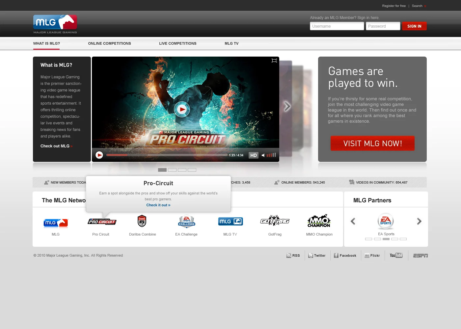461x329 pixels.
Task: Click the EA Sports partner logo
Action: point(386,221)
